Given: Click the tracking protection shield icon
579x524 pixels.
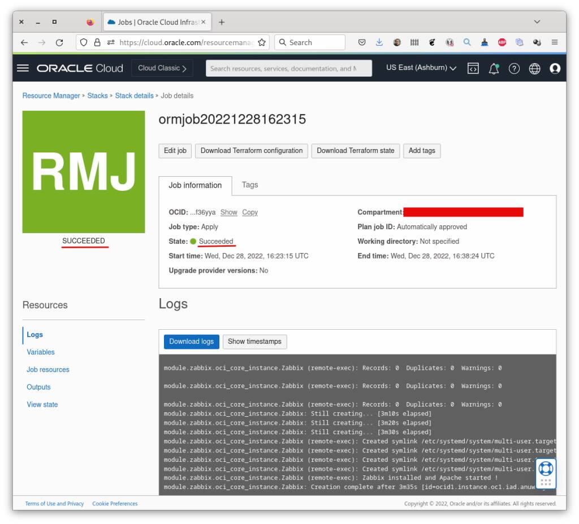Looking at the screenshot, I should click(x=84, y=42).
